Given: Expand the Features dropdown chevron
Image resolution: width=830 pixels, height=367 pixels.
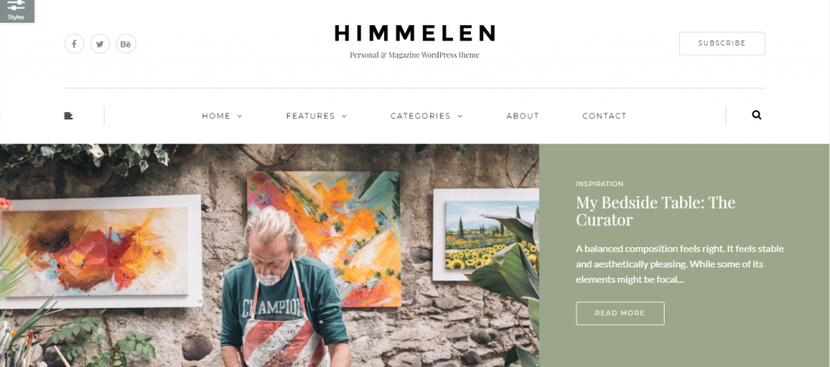Looking at the screenshot, I should [344, 117].
